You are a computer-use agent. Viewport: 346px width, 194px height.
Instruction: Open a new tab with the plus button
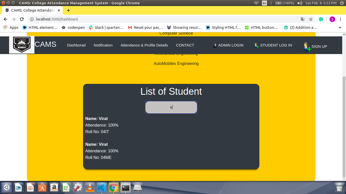click(68, 10)
